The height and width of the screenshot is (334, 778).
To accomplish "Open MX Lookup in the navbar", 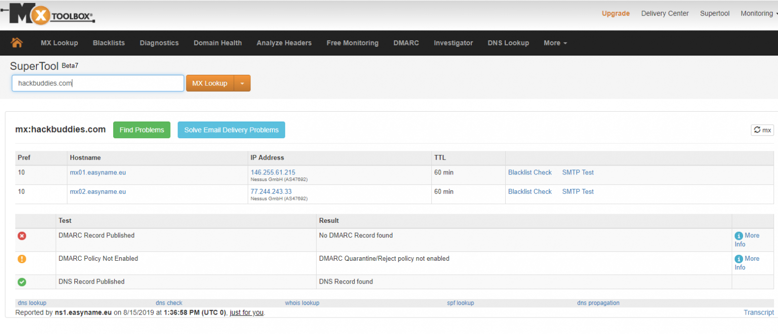I will (59, 43).
